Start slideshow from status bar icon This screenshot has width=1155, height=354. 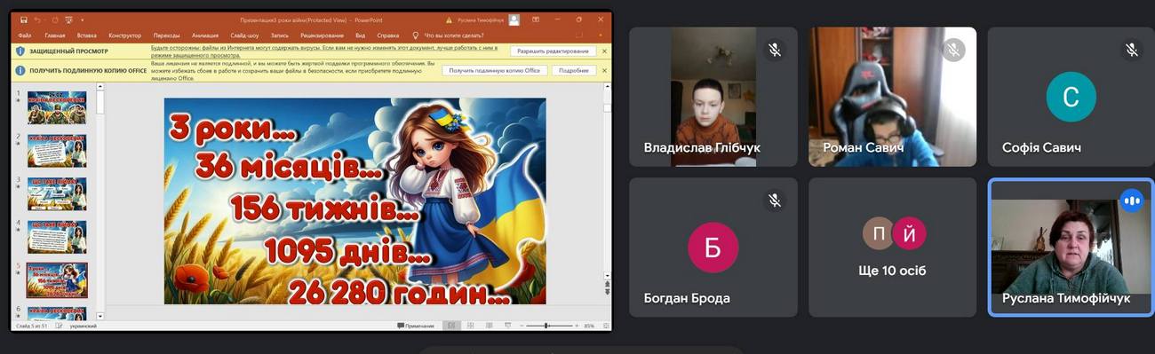tap(508, 326)
